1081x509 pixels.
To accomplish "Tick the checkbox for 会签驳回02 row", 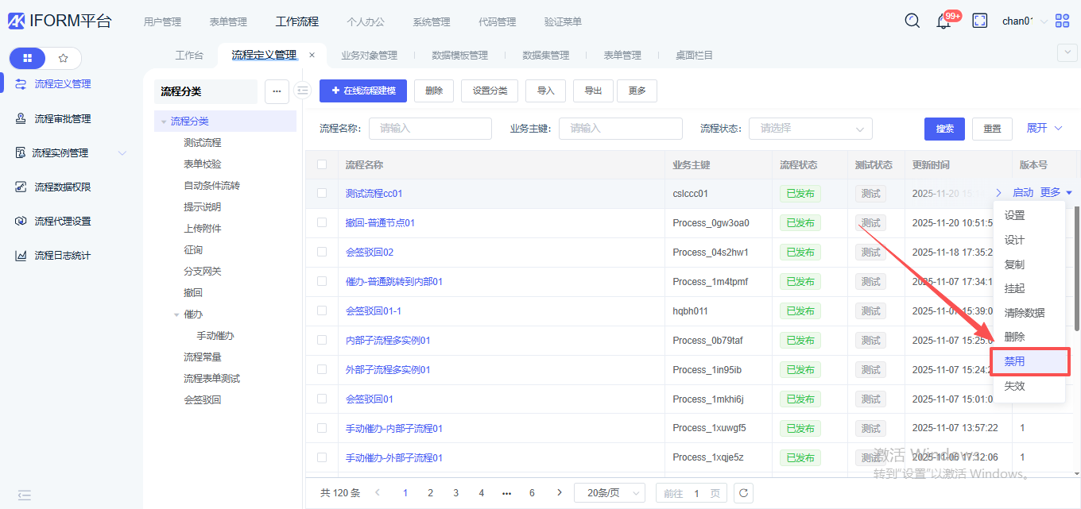I will click(x=322, y=252).
